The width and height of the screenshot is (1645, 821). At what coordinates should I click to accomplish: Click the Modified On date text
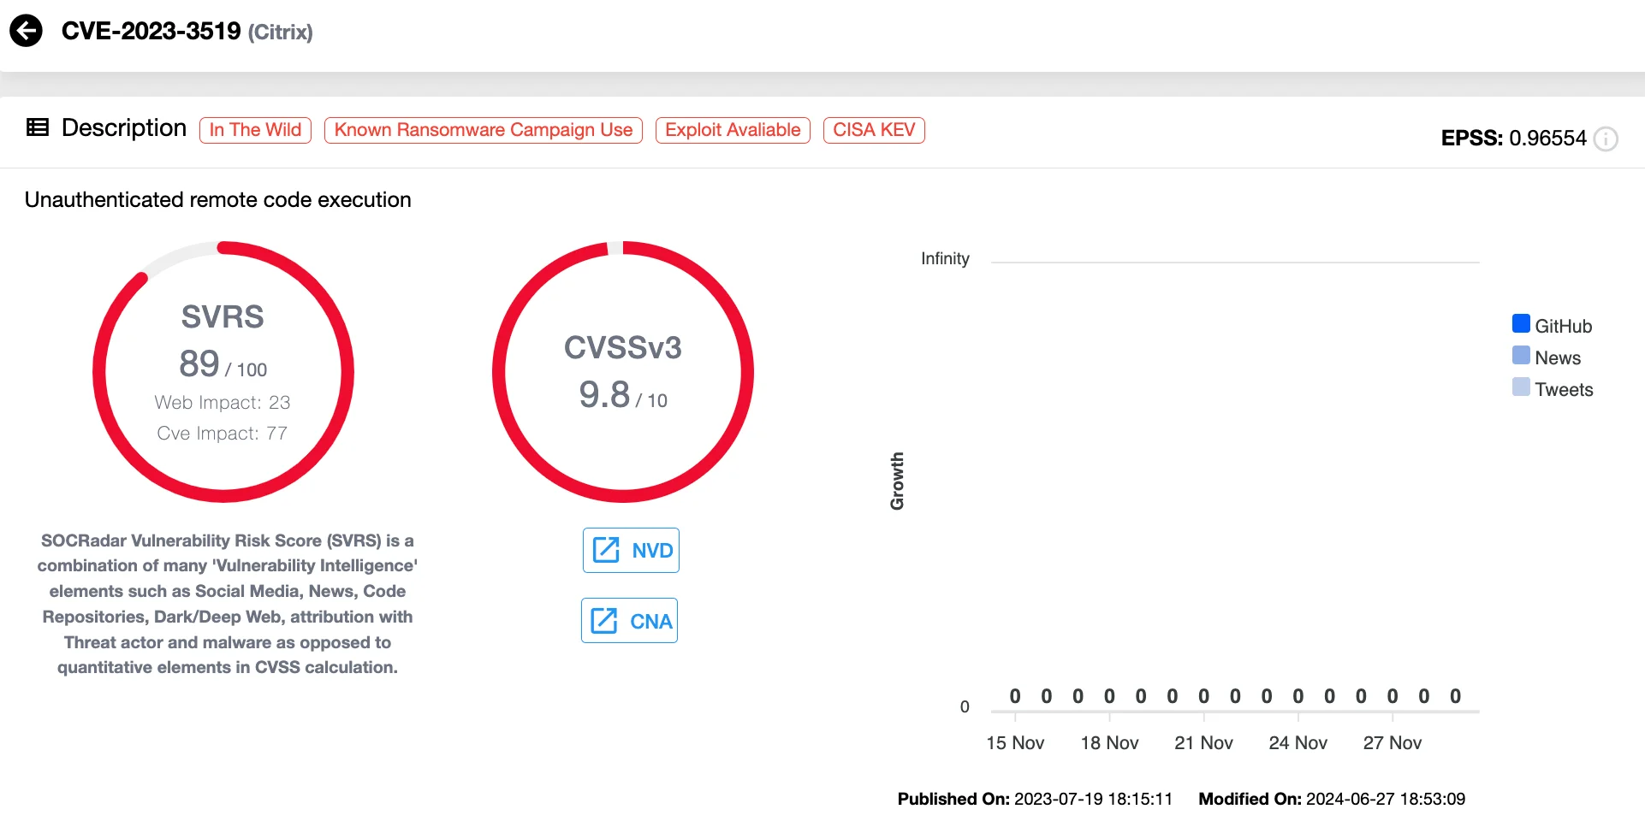[1332, 799]
